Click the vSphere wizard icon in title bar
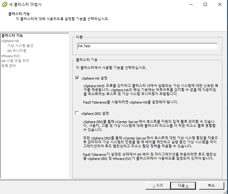This screenshot has width=228, height=194. [x=4, y=4]
